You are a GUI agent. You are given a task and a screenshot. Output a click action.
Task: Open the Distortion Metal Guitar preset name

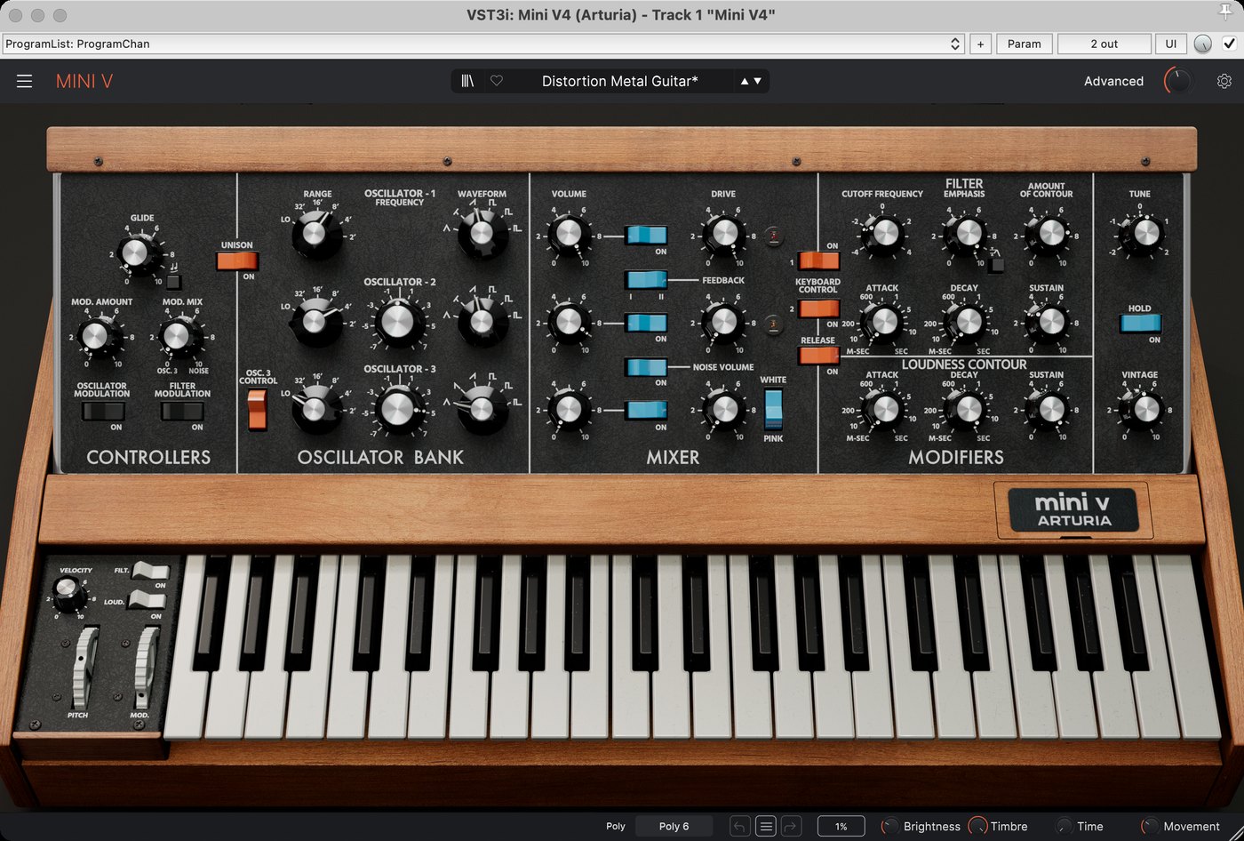(x=620, y=81)
